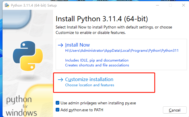Image resolution: width=189 pixels, height=117 pixels.
Task: Click the arrow icon beside Customize installation
Action: pyautogui.click(x=61, y=80)
